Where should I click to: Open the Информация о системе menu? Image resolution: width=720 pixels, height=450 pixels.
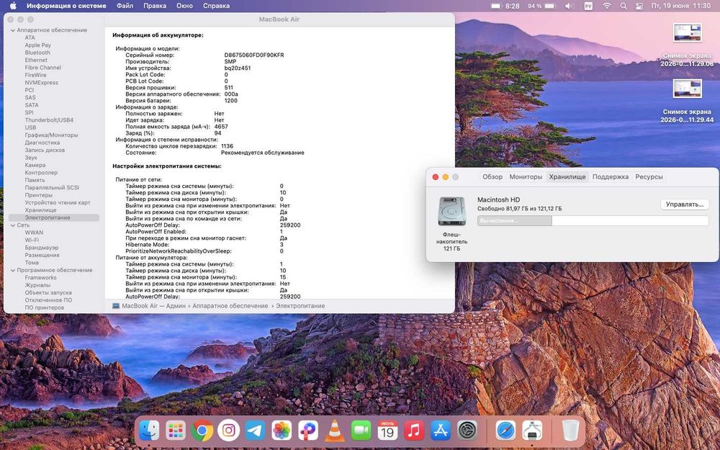pyautogui.click(x=66, y=6)
